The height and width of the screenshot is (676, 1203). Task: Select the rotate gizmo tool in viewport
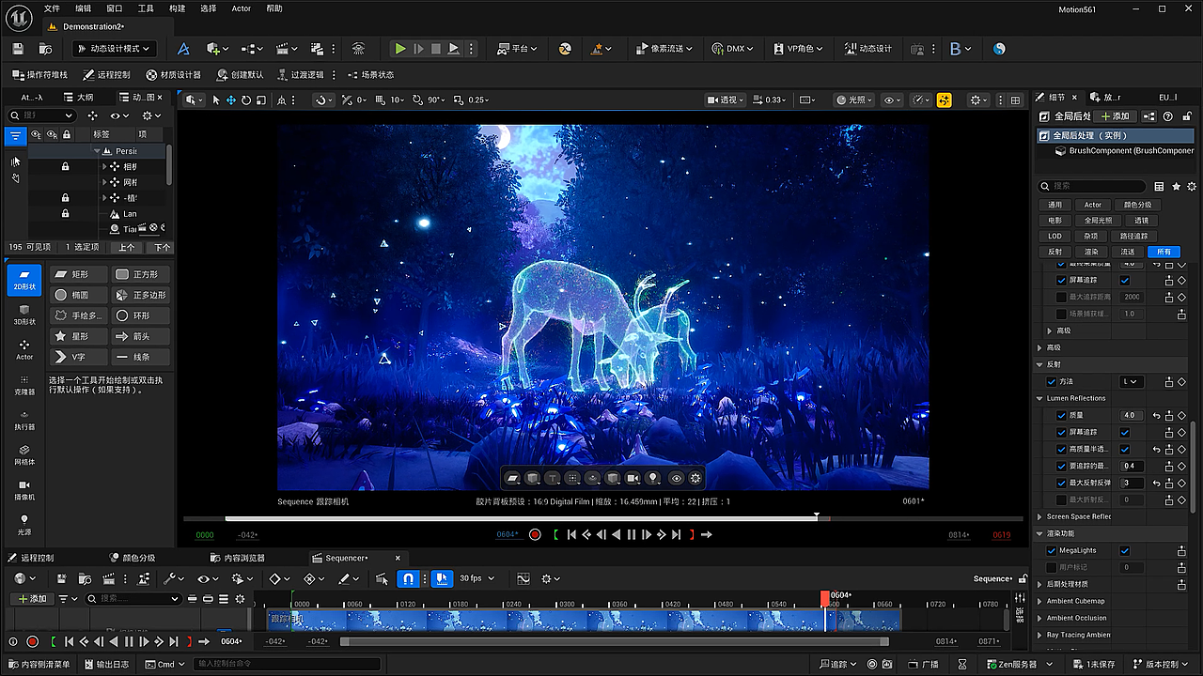pos(245,100)
